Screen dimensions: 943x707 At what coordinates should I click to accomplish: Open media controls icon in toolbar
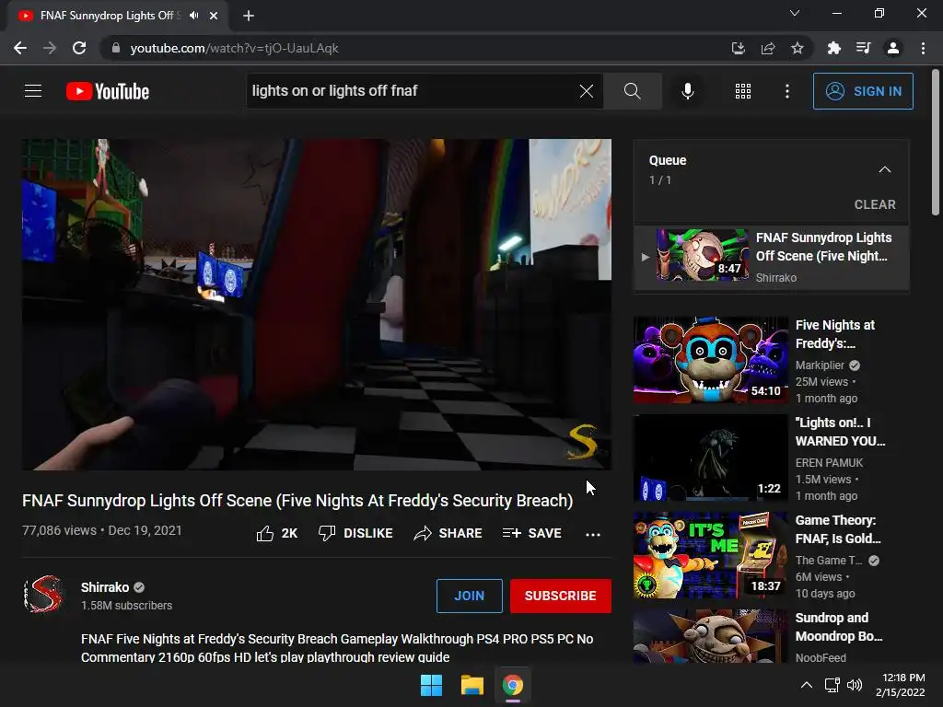(x=863, y=48)
